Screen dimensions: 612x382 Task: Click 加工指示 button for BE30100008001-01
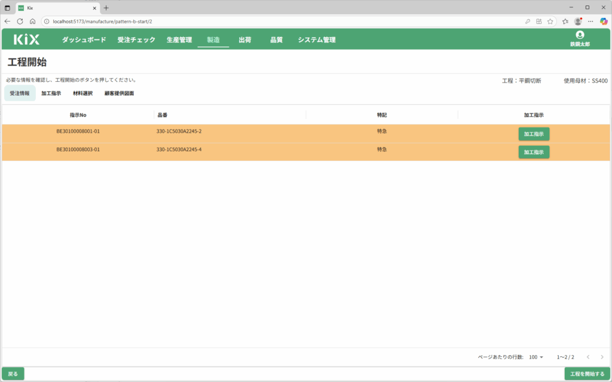(x=534, y=134)
